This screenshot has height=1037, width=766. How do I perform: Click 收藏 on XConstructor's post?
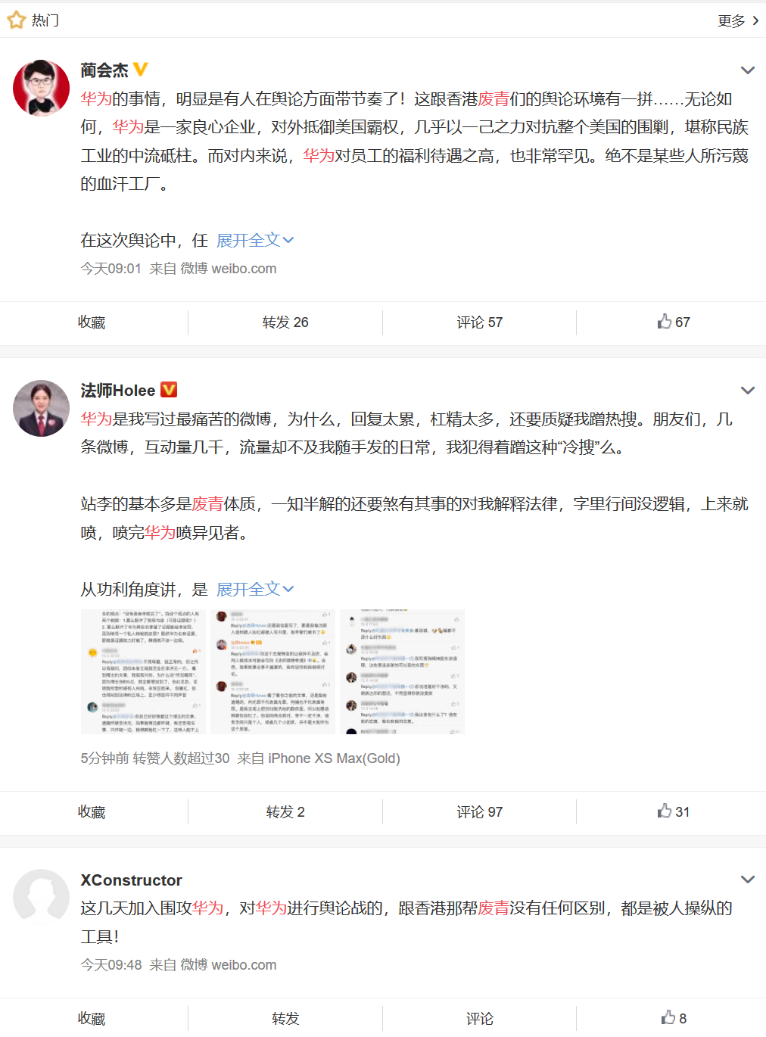[92, 1019]
